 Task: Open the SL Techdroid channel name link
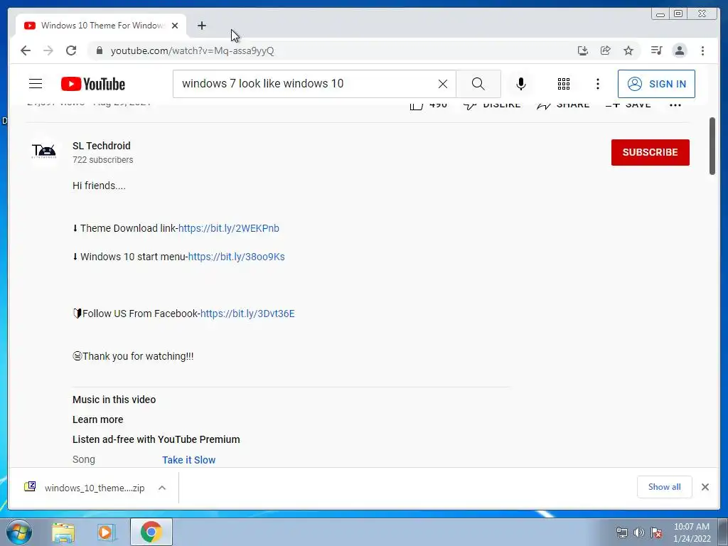point(101,146)
